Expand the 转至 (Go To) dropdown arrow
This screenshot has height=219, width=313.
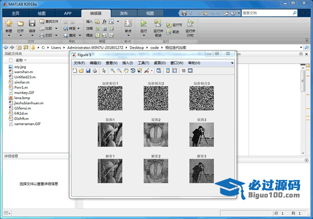pyautogui.click(x=78, y=28)
